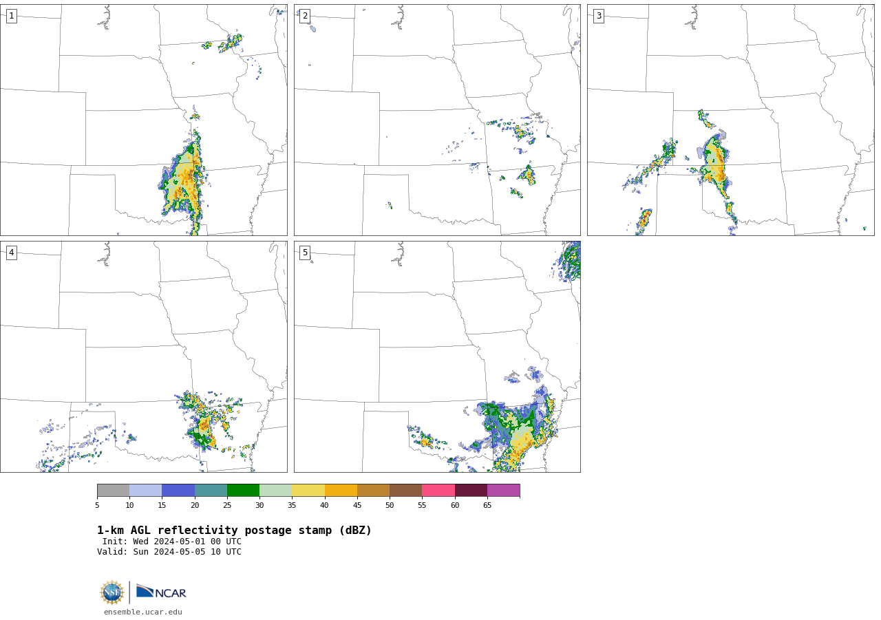Image resolution: width=881 pixels, height=620 pixels.
Task: Click the brown 50-55 dBZ swatch
Action: click(406, 491)
